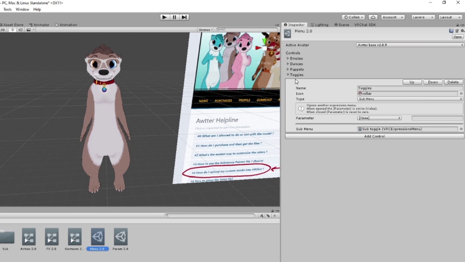The height and width of the screenshot is (262, 465).
Task: Switch to the Asset Store tab
Action: 12,25
